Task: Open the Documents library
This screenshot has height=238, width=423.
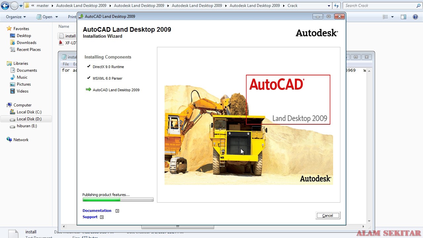Action: (27, 70)
